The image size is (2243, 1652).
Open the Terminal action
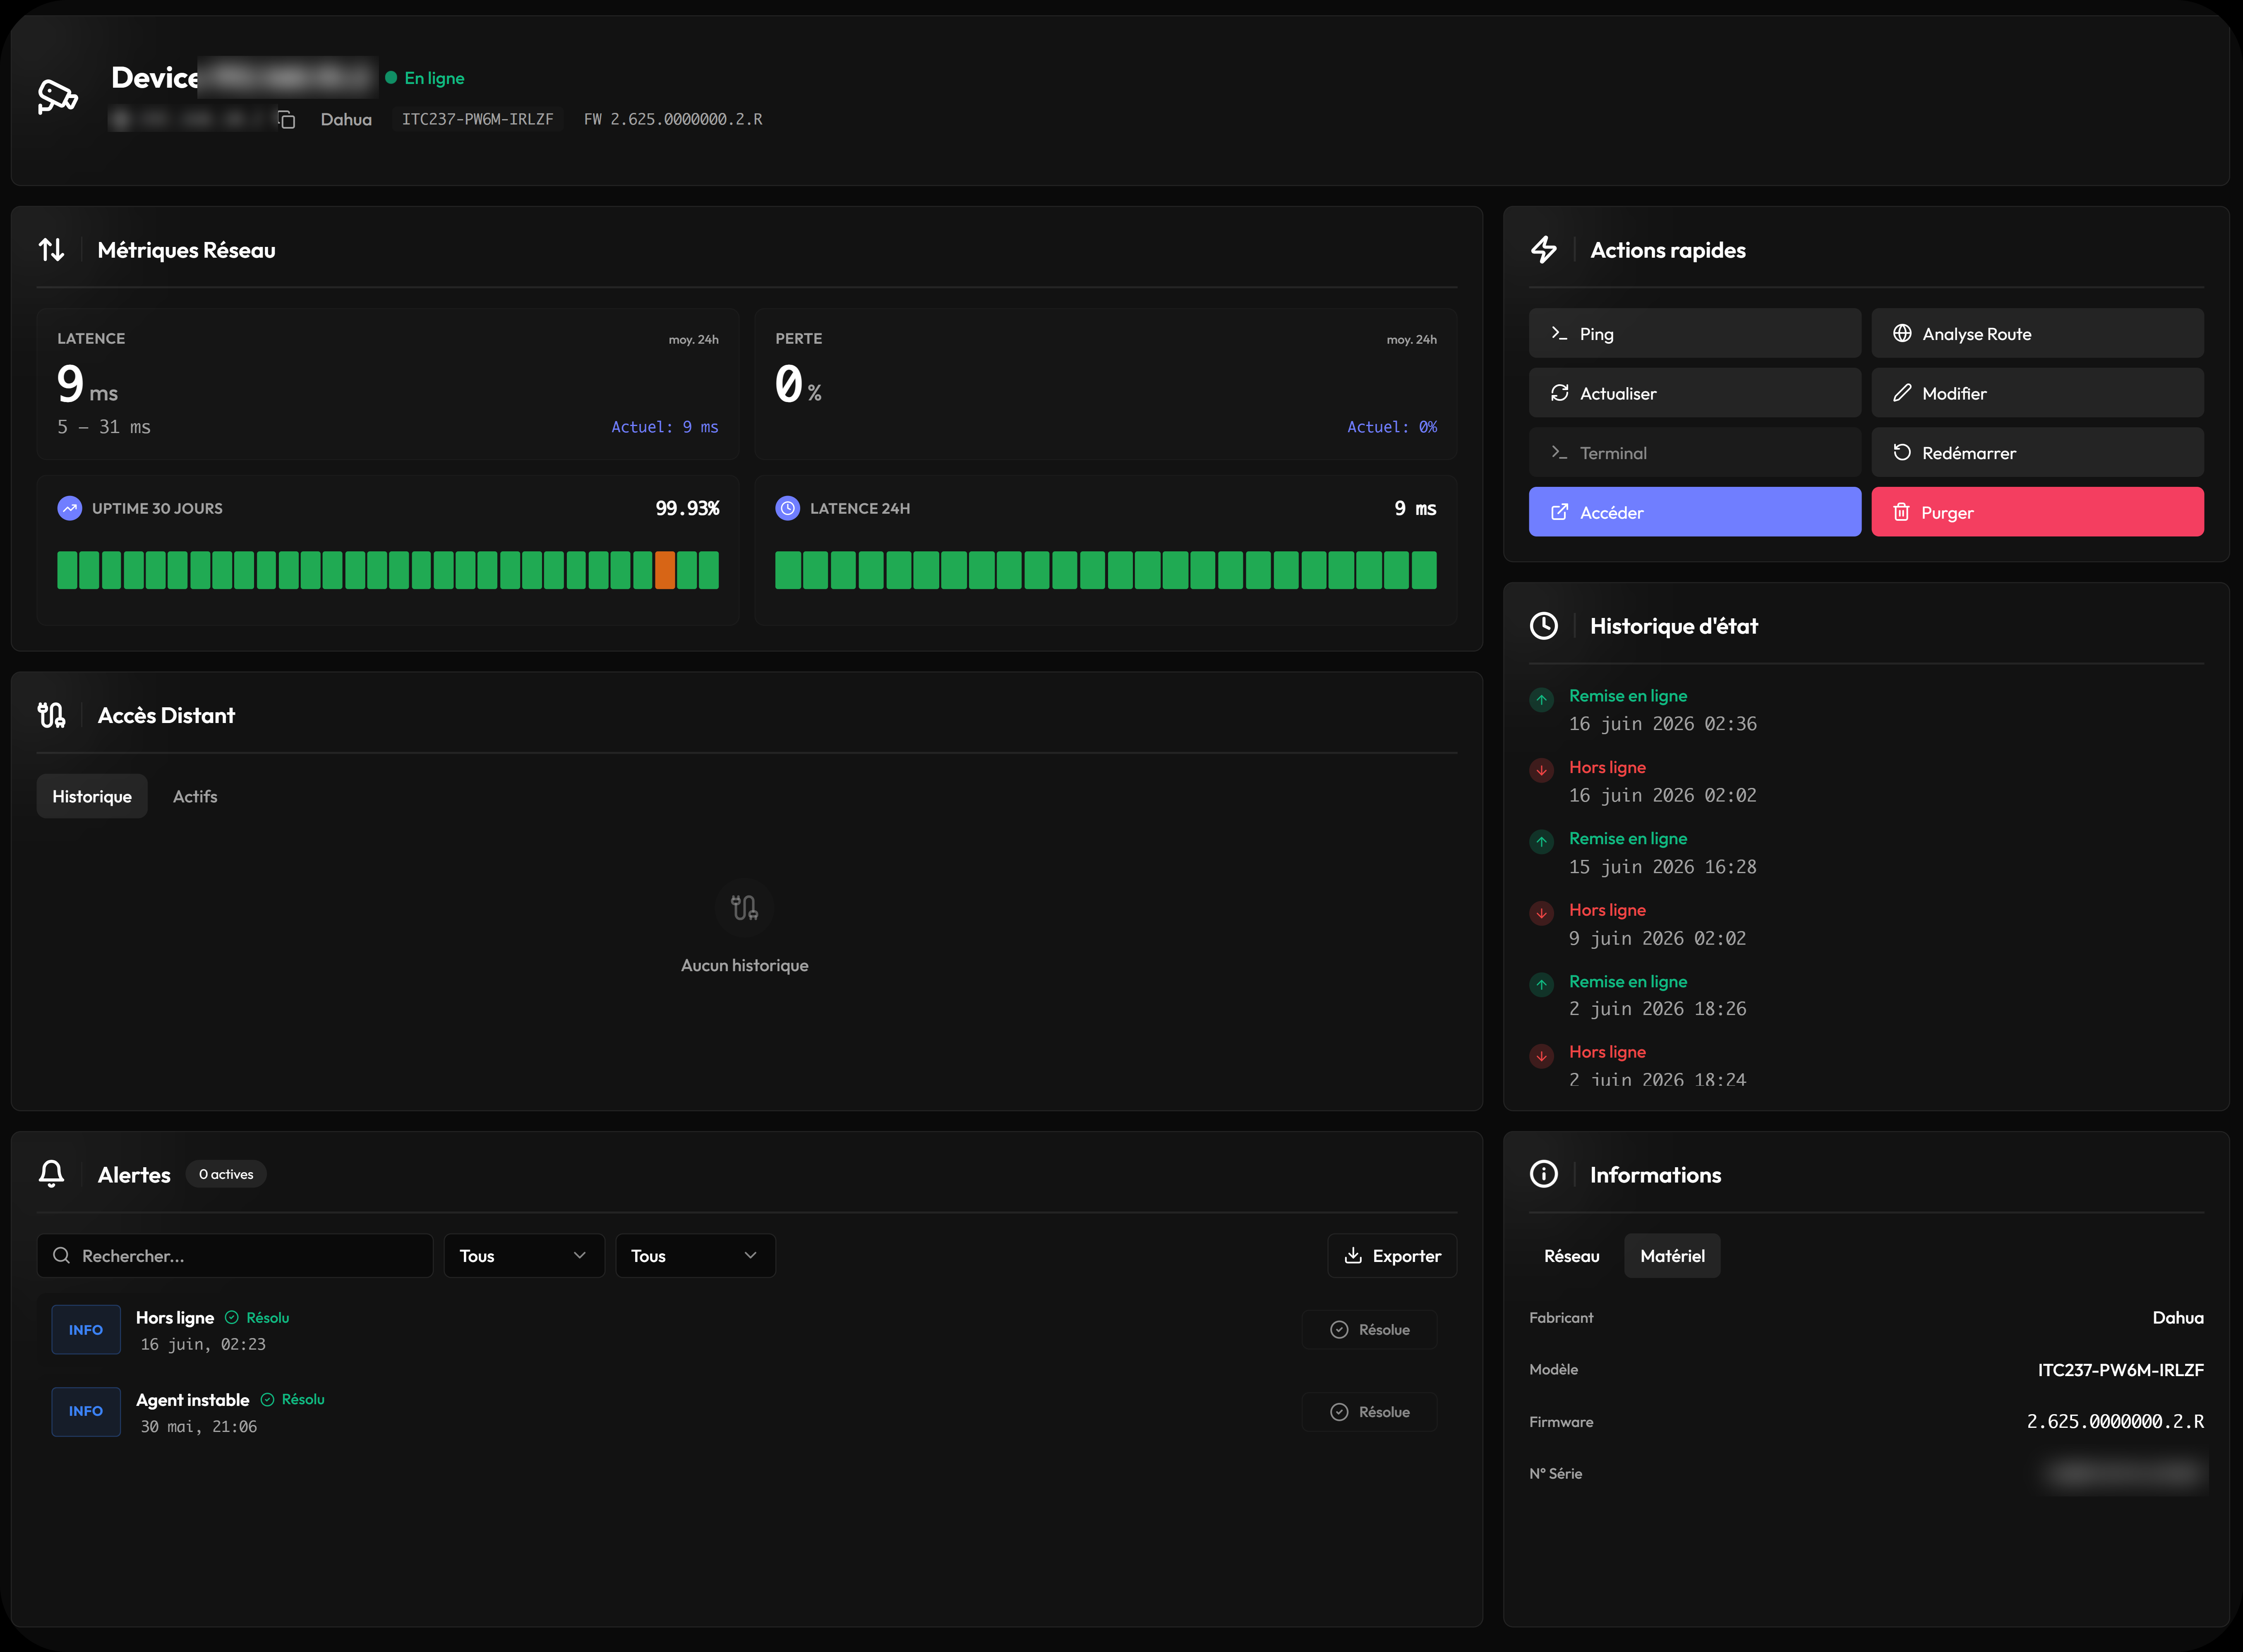coord(1695,453)
